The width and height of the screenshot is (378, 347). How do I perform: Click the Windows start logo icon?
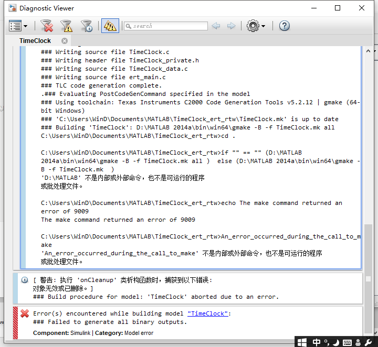[x=302, y=342]
